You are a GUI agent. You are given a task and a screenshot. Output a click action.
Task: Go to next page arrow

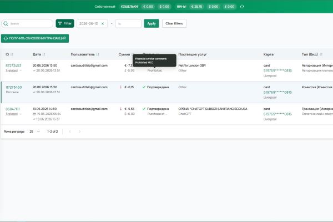79,132
